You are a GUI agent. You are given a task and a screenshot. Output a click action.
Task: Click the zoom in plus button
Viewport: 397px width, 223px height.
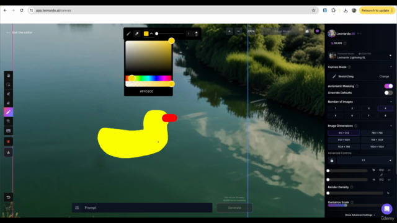pyautogui.click(x=230, y=32)
